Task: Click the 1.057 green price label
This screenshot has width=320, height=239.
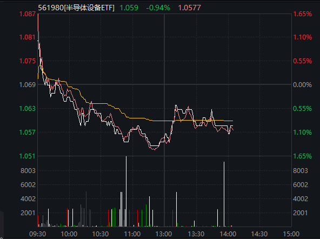Action: point(28,132)
